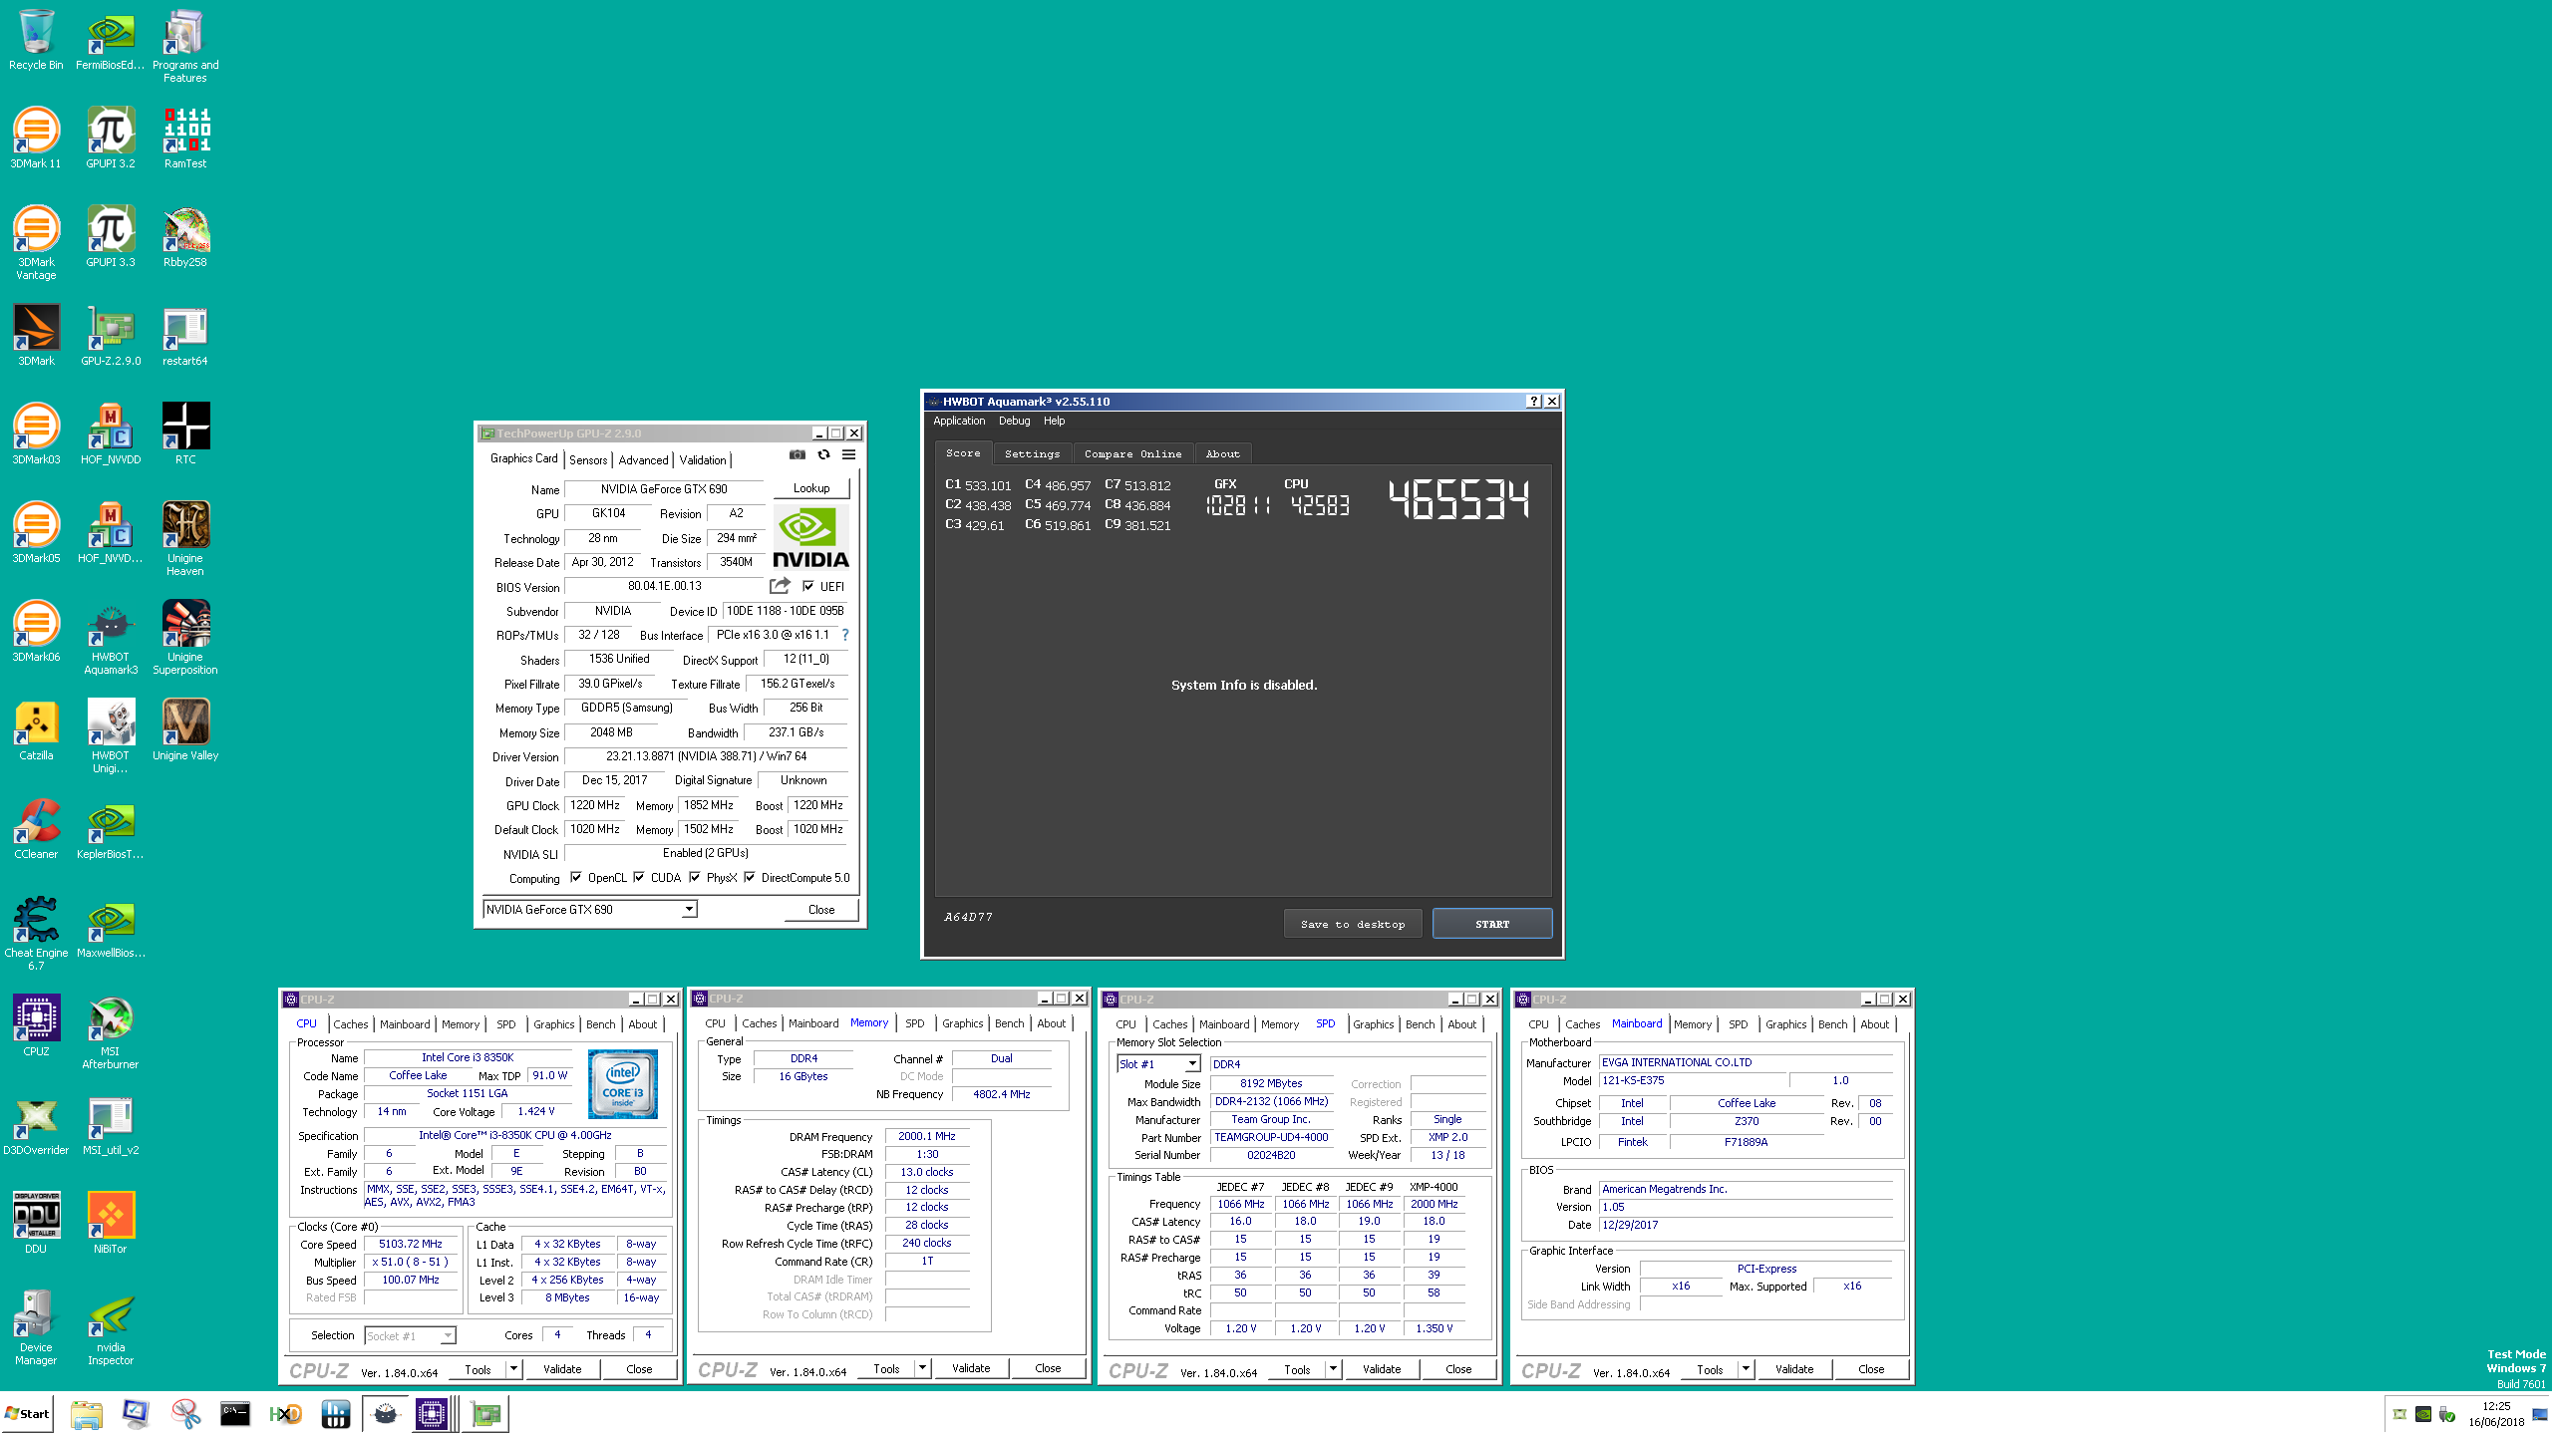Screen dimensions: 2552x1435
Task: Open the HxD taskbar icon
Action: coord(285,1414)
